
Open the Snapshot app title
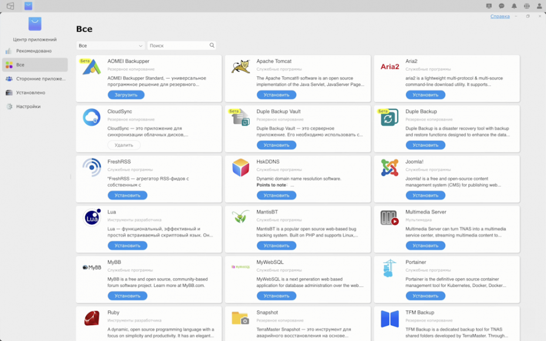coord(267,312)
